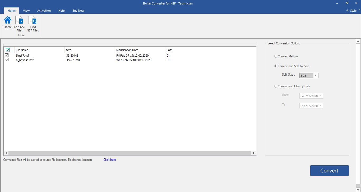
Task: Follow the 'Click here' location link
Action: coord(109,160)
